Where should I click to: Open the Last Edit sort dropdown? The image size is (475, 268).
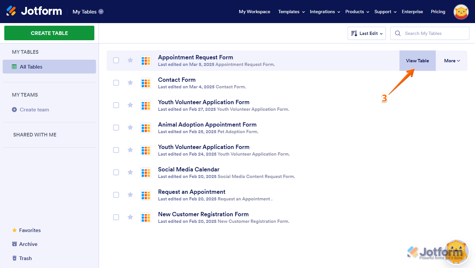pos(366,33)
